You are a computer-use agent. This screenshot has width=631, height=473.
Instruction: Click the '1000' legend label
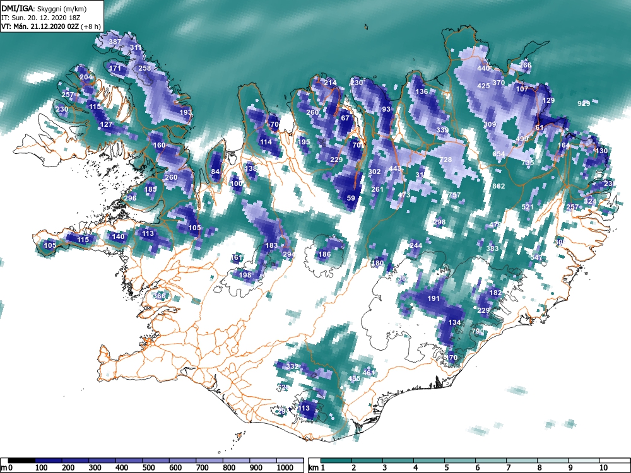click(x=285, y=468)
